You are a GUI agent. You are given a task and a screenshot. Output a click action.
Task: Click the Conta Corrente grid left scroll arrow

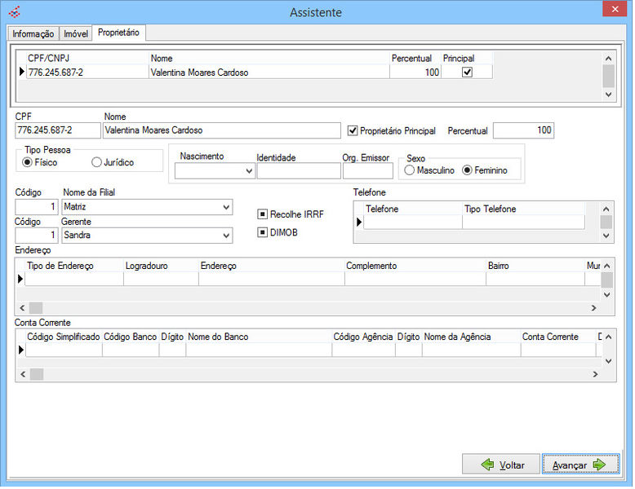(x=22, y=374)
